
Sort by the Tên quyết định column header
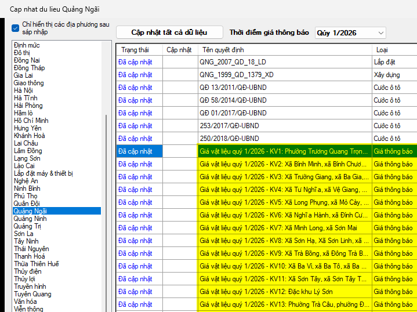point(223,50)
